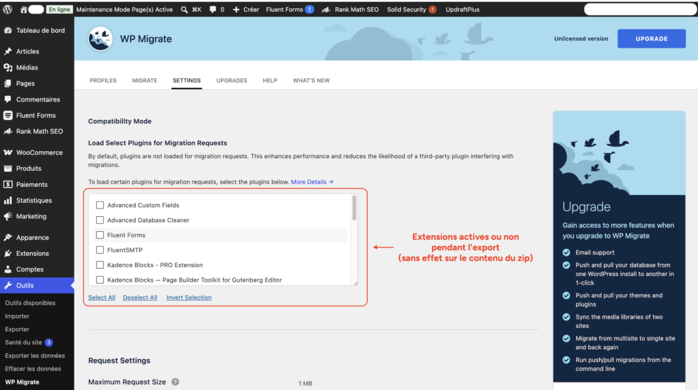This screenshot has height=390, width=698.
Task: Open WP Migrate submenu item
Action: [x=22, y=382]
